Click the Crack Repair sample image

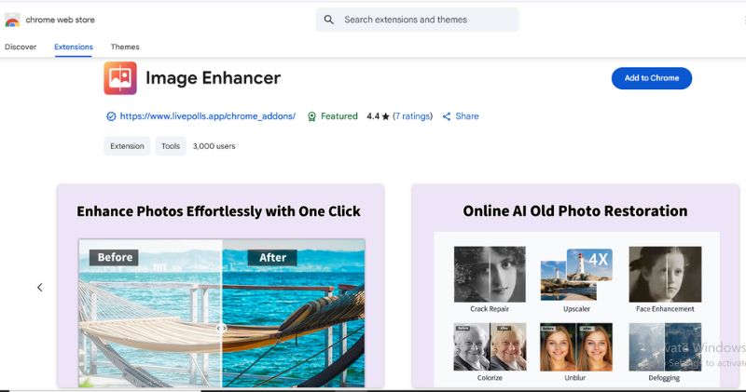[490, 274]
